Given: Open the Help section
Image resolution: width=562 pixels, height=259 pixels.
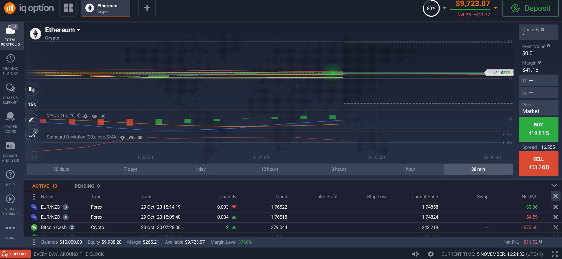Looking at the screenshot, I should pos(10,178).
